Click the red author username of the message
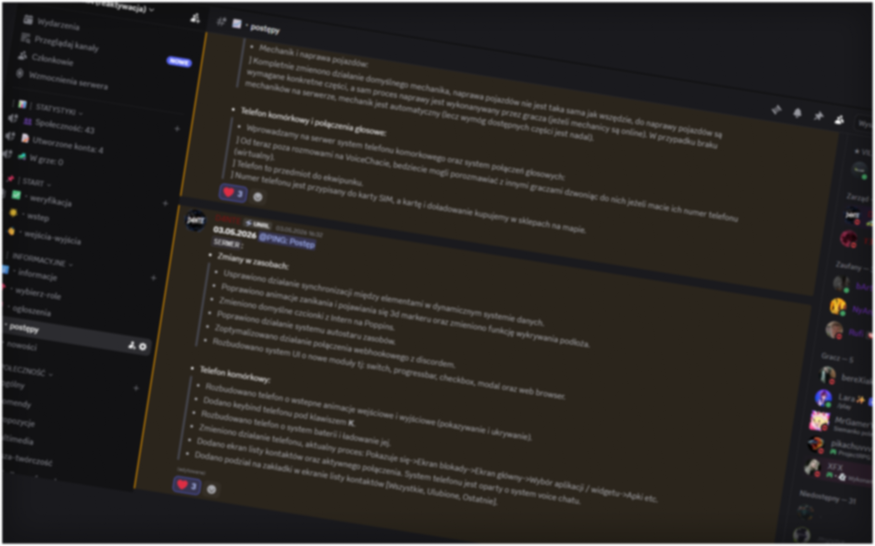 pyautogui.click(x=227, y=219)
